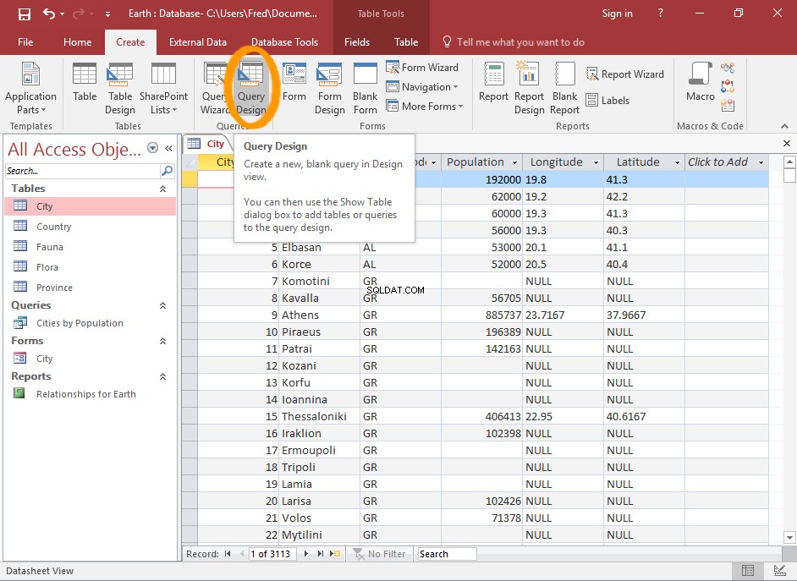Open Table Design view from ribbon
797x581 pixels.
point(120,88)
